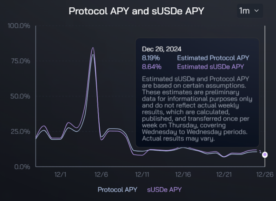Click the 50.0% y-axis label

point(20,96)
